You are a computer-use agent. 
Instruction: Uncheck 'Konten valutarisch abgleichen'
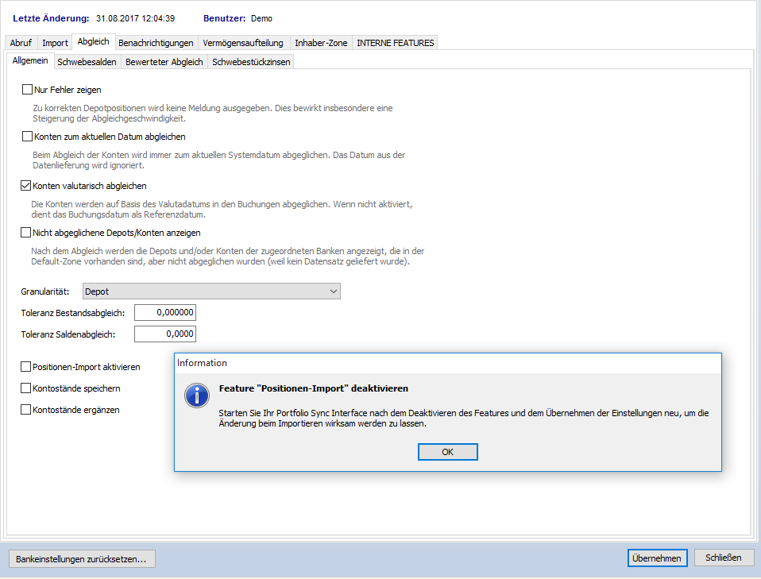point(26,186)
